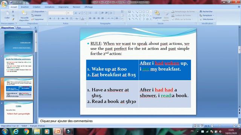Screen dimensions: 241x135
Task: Open Chrome from the taskbar
Action: pos(26,132)
